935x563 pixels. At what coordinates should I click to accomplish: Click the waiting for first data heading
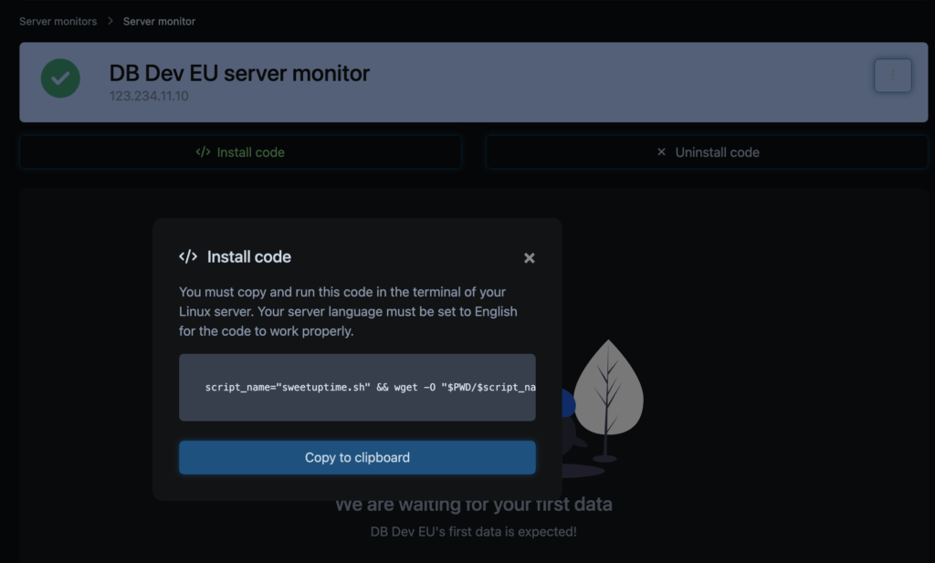473,505
